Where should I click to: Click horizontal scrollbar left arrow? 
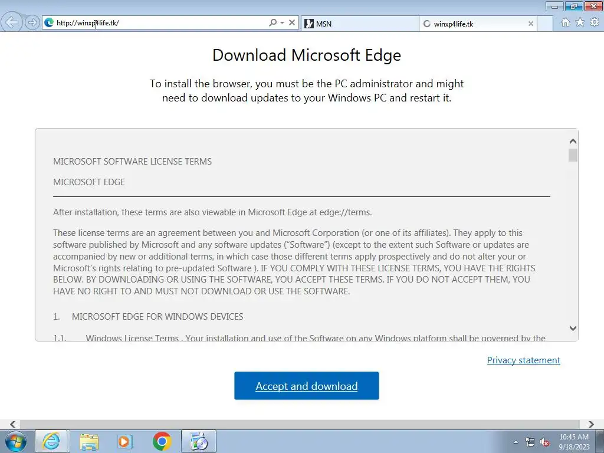13,424
